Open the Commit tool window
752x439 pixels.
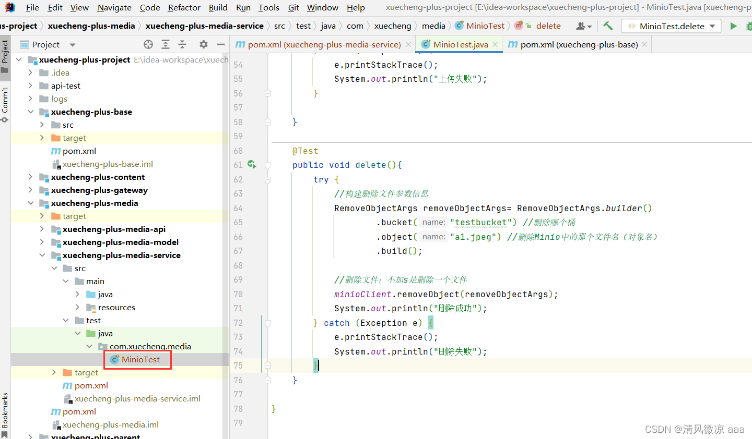(5, 105)
